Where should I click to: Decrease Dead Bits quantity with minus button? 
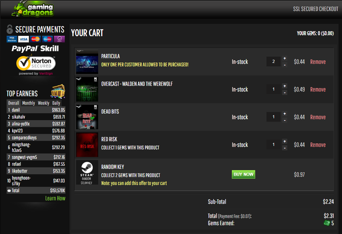tap(285, 120)
